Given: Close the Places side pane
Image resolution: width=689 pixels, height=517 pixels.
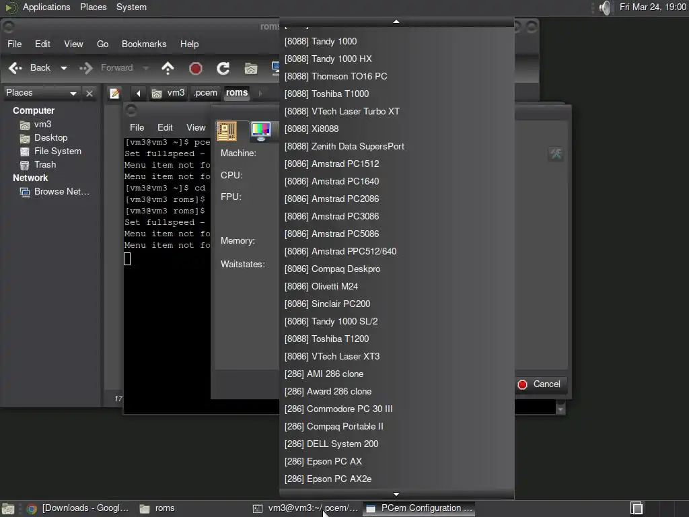Looking at the screenshot, I should pyautogui.click(x=89, y=93).
